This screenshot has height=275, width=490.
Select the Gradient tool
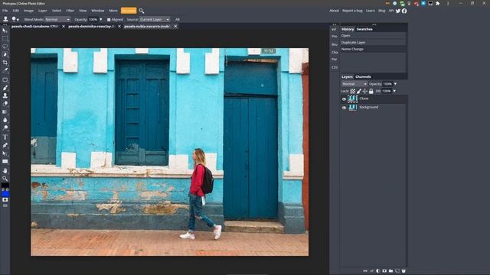coord(5,112)
